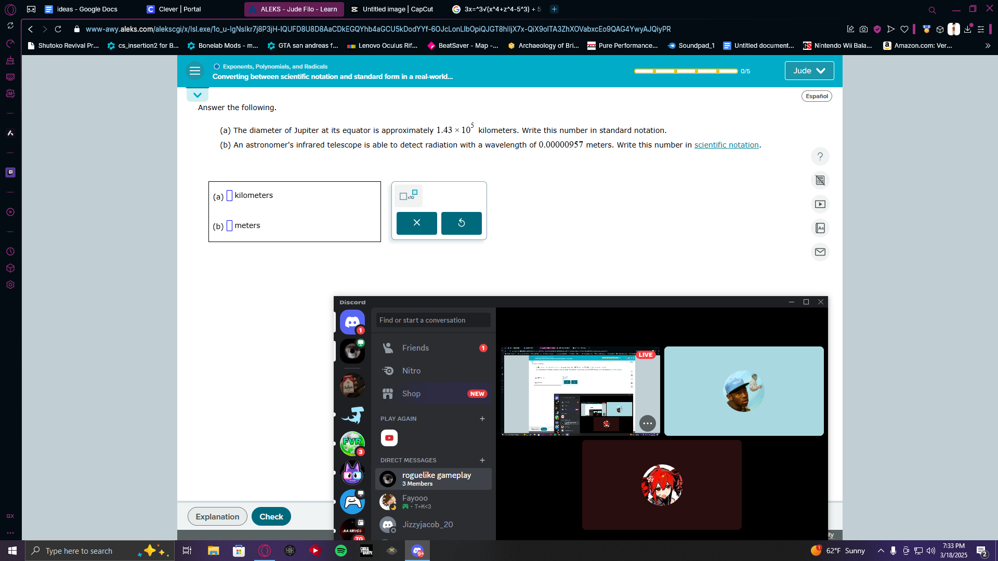Screen dimensions: 998x561
Task: Click the Check button
Action: 271,516
